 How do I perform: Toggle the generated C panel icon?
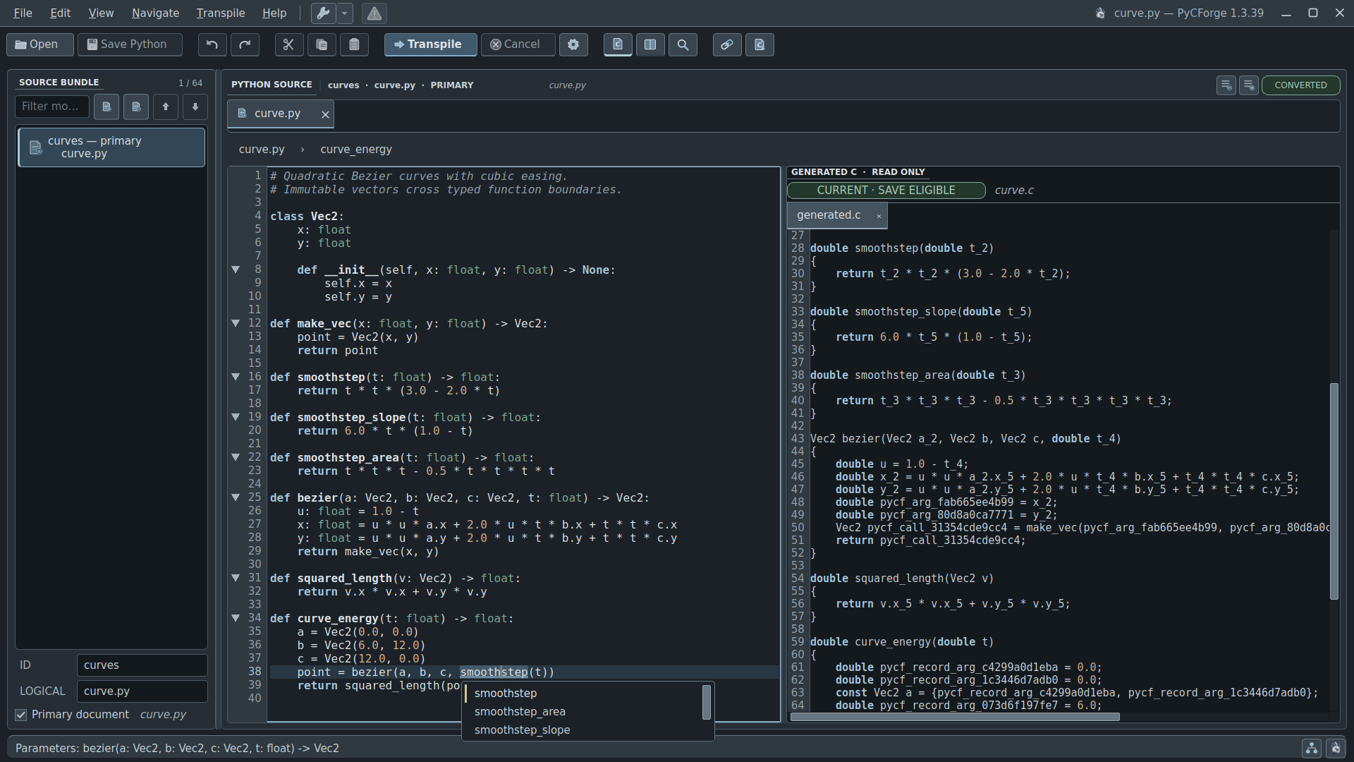point(618,44)
